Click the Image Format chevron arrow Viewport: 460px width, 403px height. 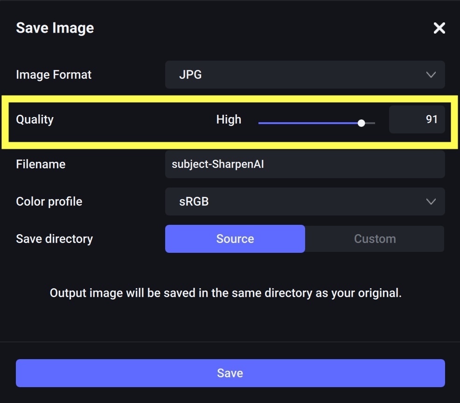coord(431,75)
